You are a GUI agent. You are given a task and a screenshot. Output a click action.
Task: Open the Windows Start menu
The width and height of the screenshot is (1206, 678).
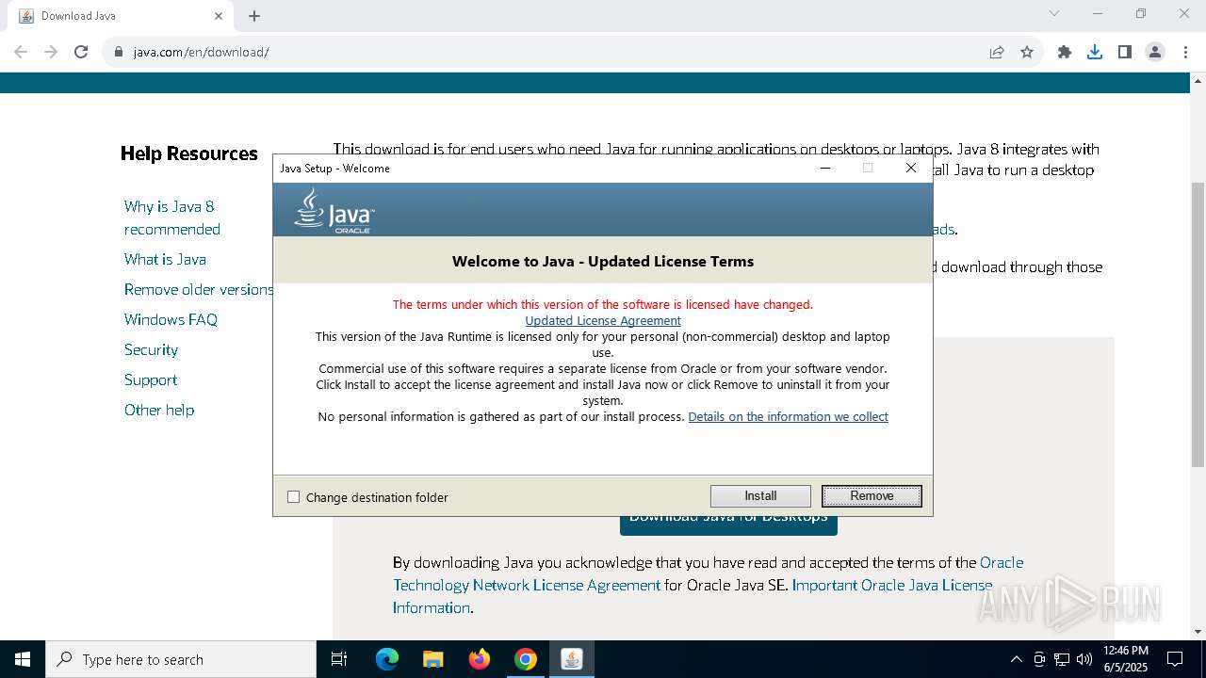tap(23, 659)
